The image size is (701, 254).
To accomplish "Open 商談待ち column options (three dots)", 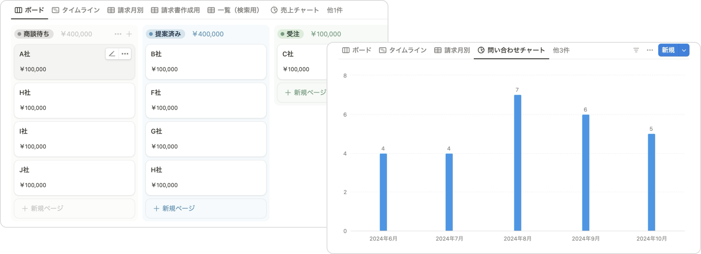I will point(118,34).
